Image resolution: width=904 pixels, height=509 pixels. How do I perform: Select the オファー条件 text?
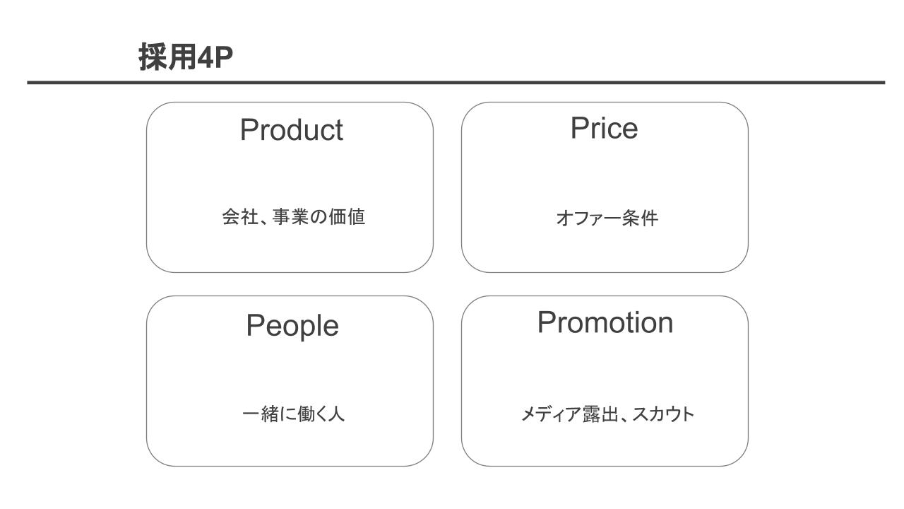click(x=607, y=218)
